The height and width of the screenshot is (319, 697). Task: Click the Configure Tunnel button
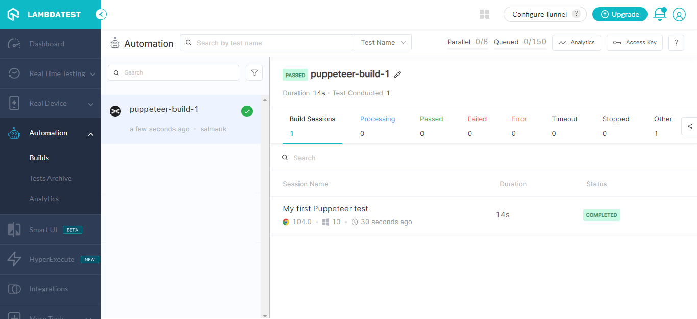pos(544,14)
